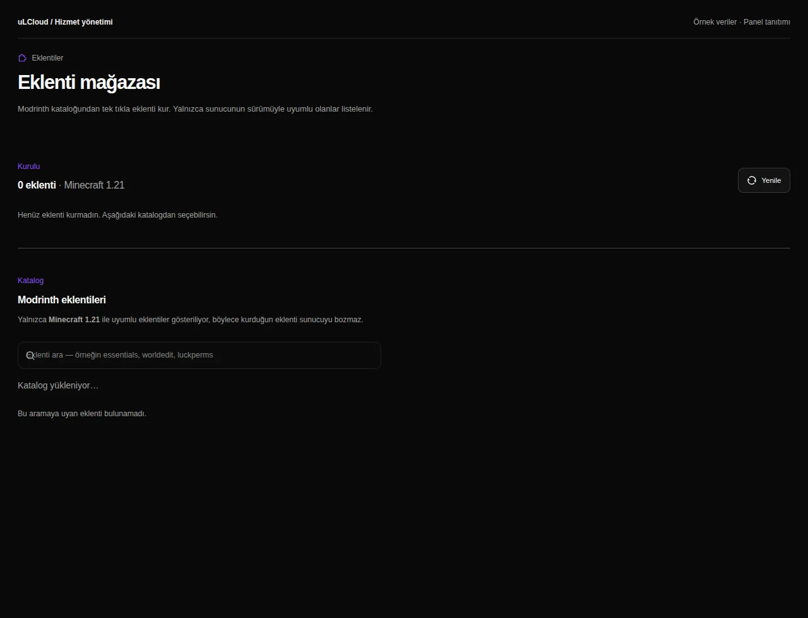The image size is (808, 618).
Task: Click the Katalog yükleniyor… status text
Action: [x=58, y=385]
